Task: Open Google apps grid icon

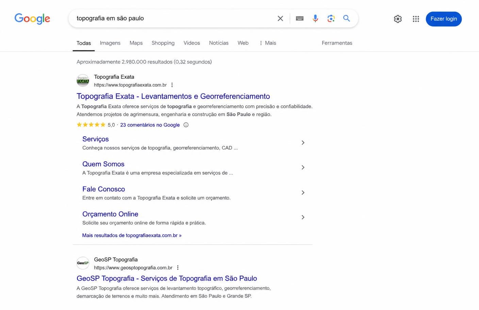Action: (416, 19)
